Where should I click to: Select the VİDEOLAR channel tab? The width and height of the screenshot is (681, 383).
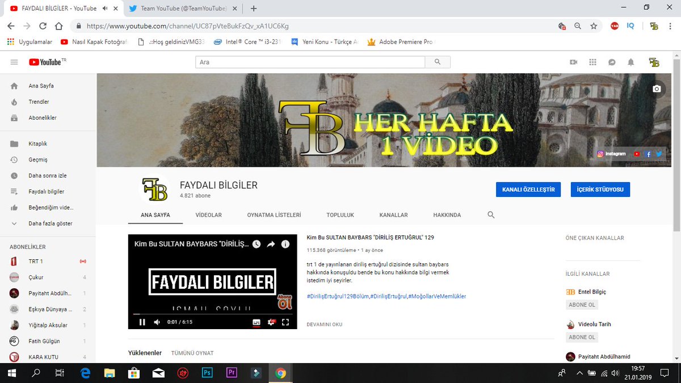pyautogui.click(x=208, y=215)
